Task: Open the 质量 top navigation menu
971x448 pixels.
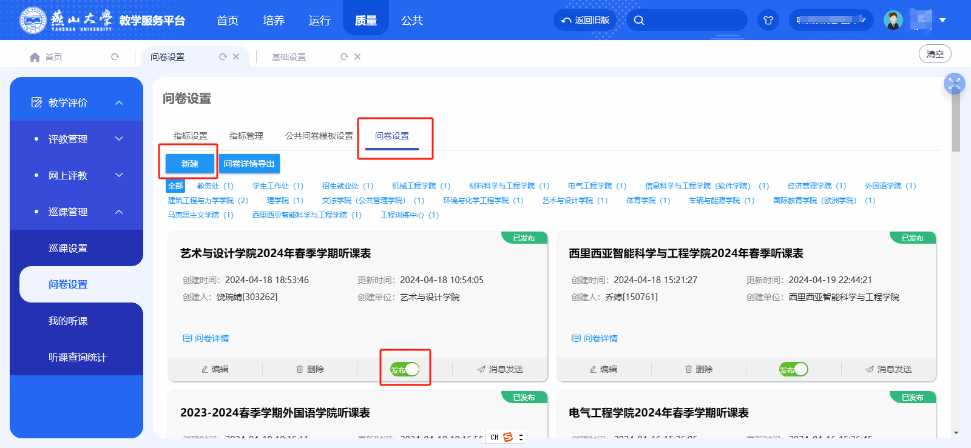Action: click(x=366, y=21)
